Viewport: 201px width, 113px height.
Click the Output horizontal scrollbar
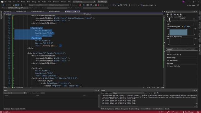(149, 107)
